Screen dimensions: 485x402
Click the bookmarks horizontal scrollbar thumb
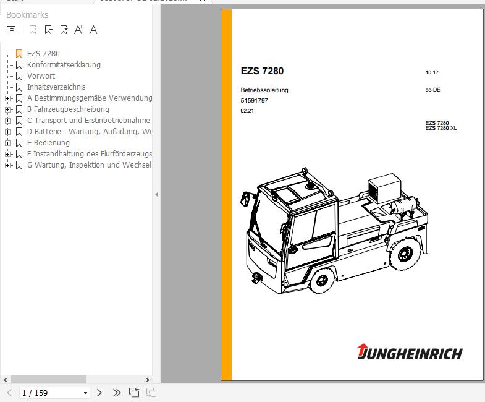pos(49,379)
